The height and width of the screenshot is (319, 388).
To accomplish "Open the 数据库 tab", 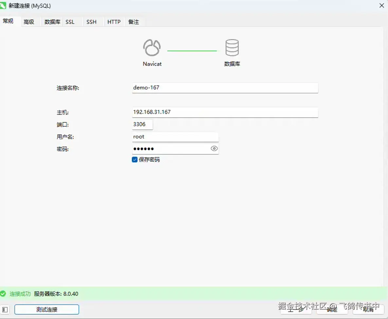I will tap(52, 22).
